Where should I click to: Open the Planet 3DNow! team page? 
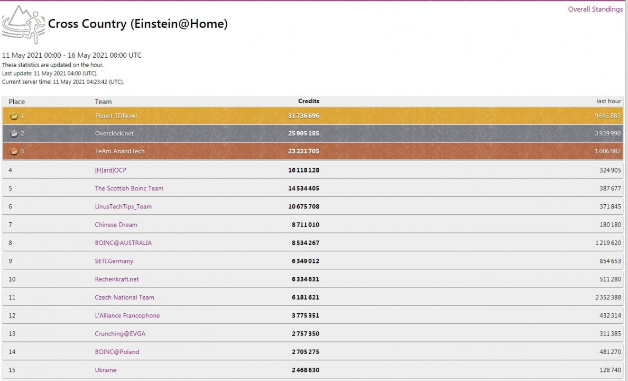click(x=116, y=116)
